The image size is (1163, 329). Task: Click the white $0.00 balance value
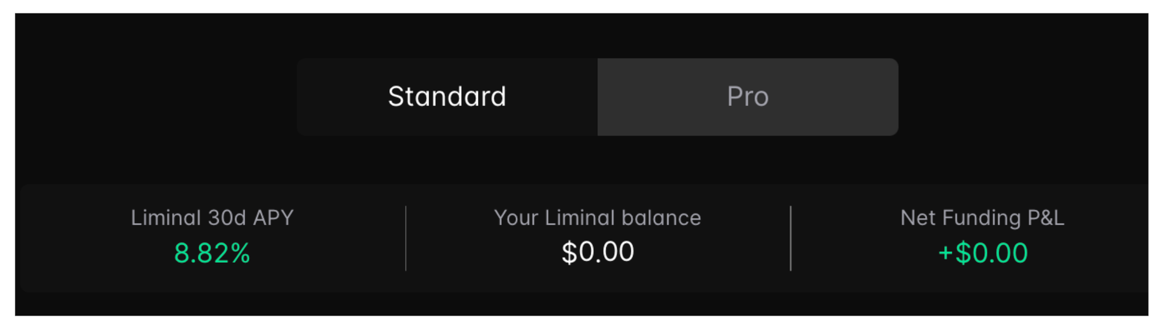[x=597, y=252]
